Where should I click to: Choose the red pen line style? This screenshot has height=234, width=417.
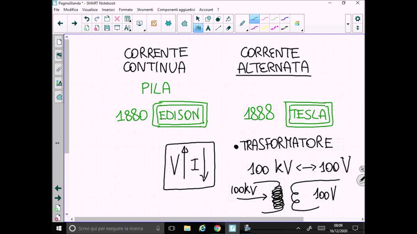click(x=265, y=19)
